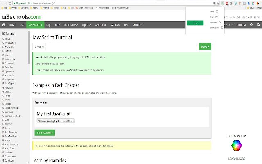This screenshot has height=164, width=262.
Task: Open JS Comparisons in sidebar
Action: pos(9,157)
